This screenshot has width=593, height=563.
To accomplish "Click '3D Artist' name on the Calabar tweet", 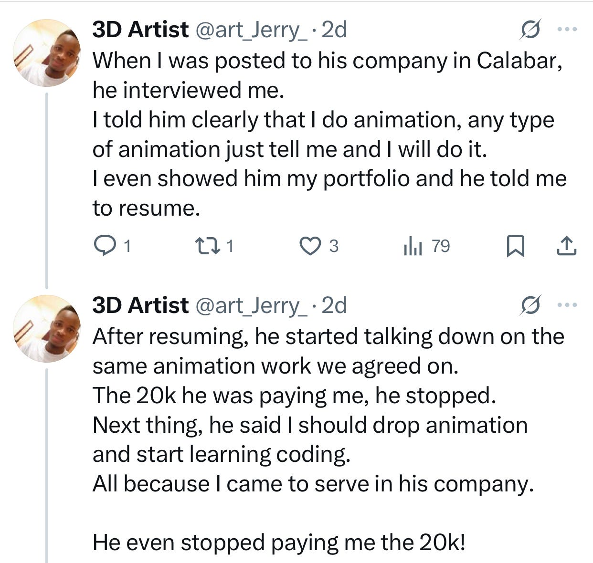I will click(x=140, y=30).
